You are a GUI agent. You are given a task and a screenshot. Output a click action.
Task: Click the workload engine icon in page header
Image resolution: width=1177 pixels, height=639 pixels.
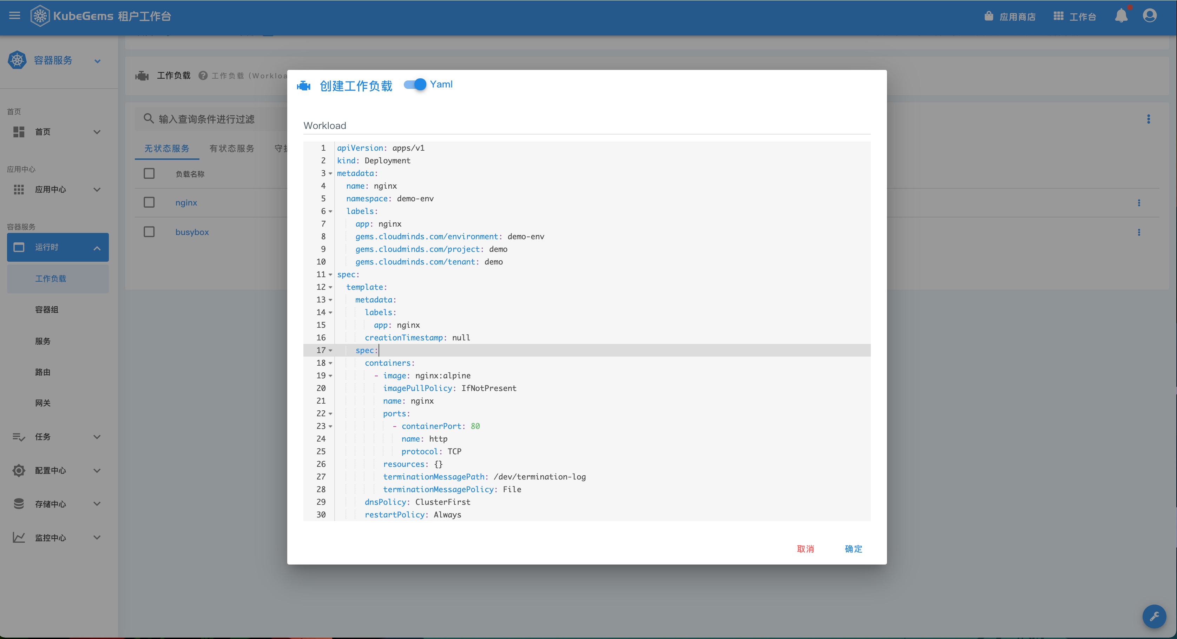click(142, 76)
